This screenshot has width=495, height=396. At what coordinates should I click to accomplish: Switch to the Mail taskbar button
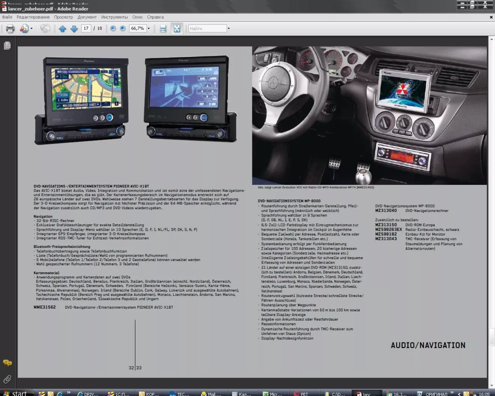(x=211, y=394)
